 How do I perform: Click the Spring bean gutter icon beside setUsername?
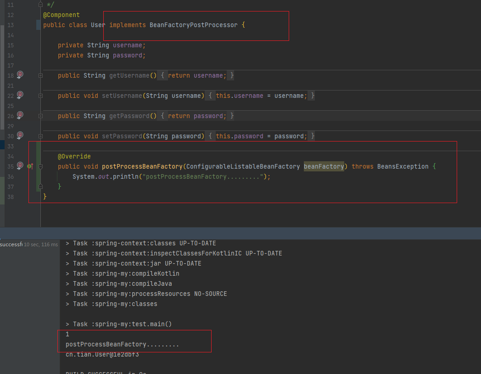point(20,95)
